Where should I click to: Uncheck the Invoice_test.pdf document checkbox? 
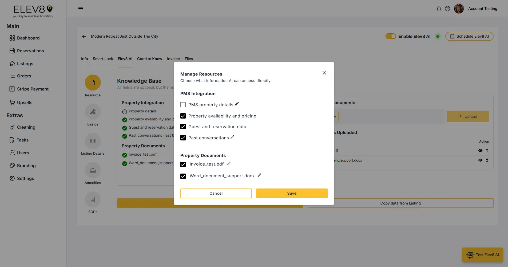pyautogui.click(x=183, y=164)
